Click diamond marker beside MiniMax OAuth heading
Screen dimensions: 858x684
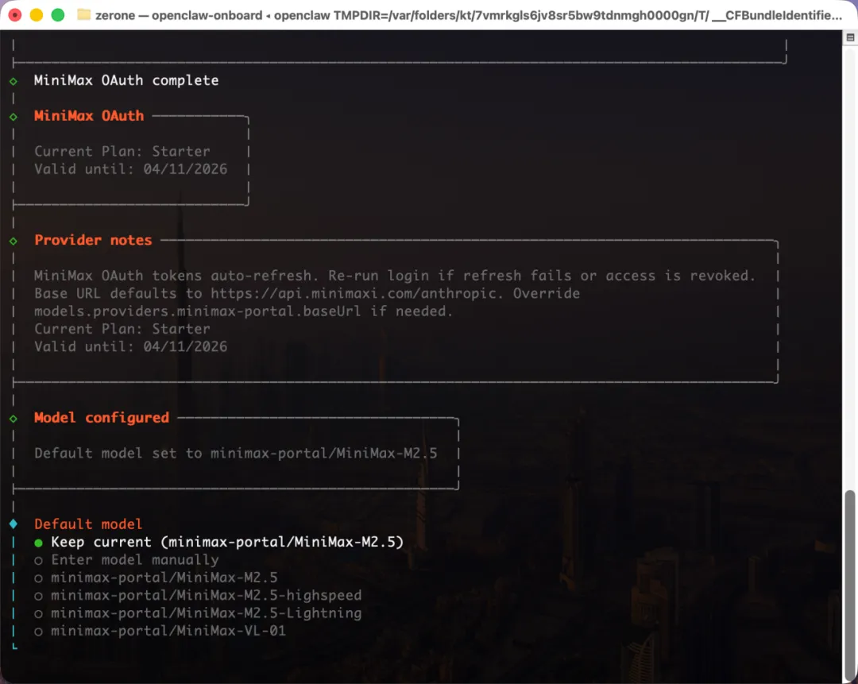click(14, 117)
